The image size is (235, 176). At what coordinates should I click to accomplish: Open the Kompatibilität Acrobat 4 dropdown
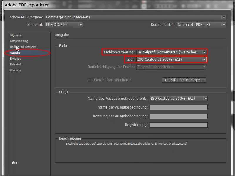pos(201,25)
